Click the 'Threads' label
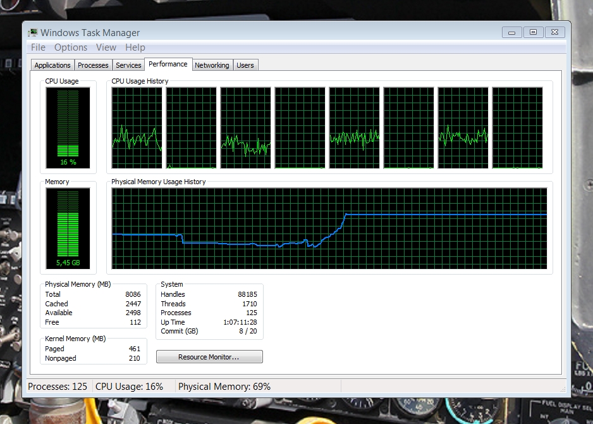The image size is (593, 424). pos(173,304)
